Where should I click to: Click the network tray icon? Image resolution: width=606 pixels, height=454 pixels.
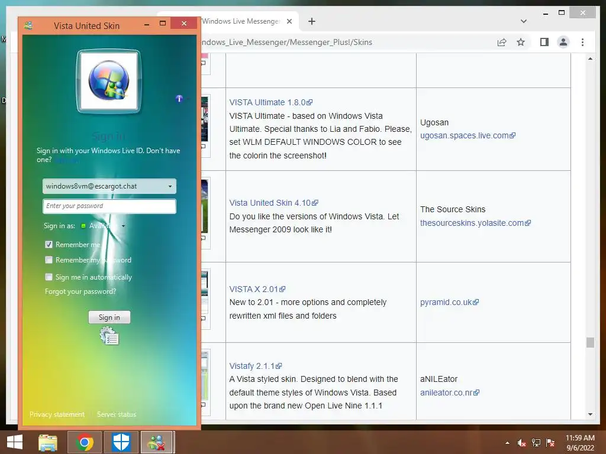[536, 443]
